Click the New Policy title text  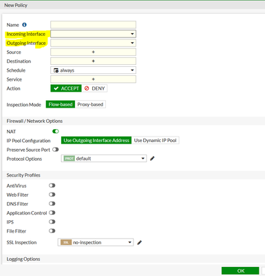16,5
